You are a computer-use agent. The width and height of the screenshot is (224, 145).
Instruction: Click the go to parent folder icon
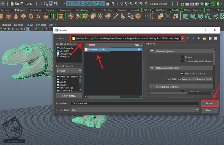coord(199,38)
